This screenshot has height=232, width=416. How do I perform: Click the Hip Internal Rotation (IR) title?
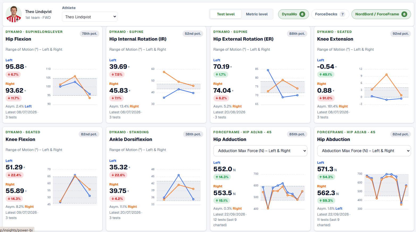tap(138, 39)
